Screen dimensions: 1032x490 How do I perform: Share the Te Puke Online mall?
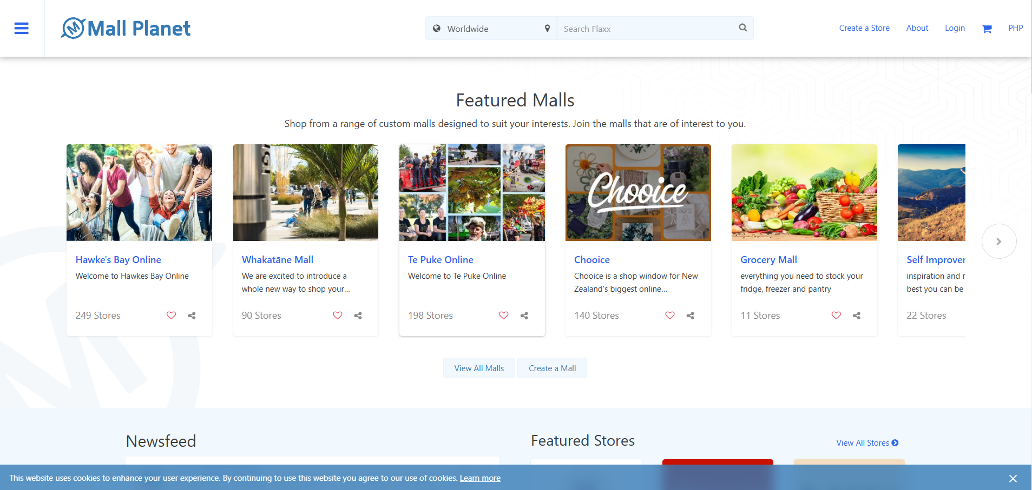(524, 316)
